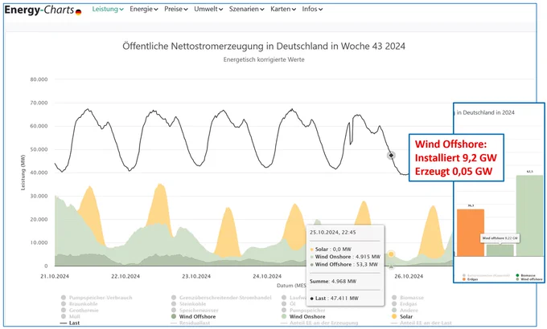This screenshot has width=547, height=329.
Task: Click Wind Offshore dark green legend dot
Action: [x=174, y=316]
